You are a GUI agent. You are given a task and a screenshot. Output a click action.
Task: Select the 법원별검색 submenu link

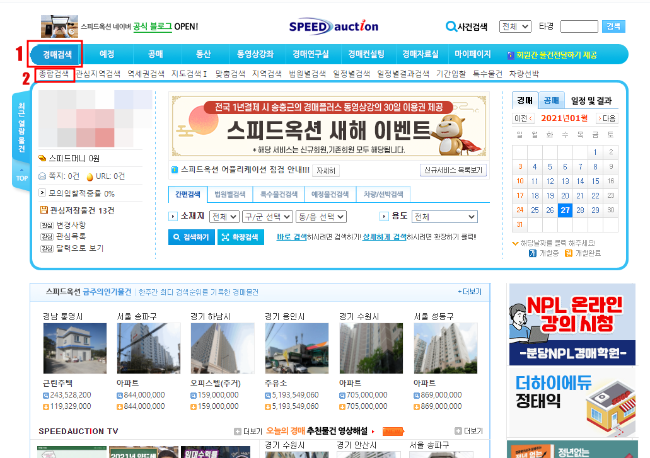308,74
